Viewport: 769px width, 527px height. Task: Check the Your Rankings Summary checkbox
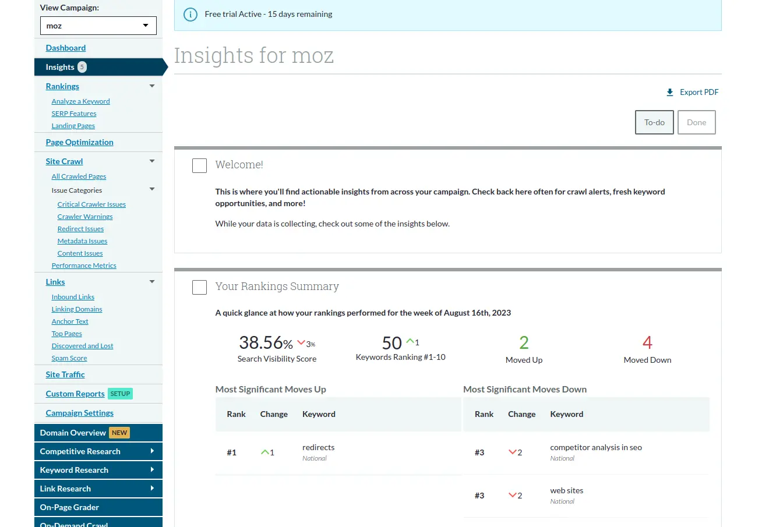click(200, 287)
